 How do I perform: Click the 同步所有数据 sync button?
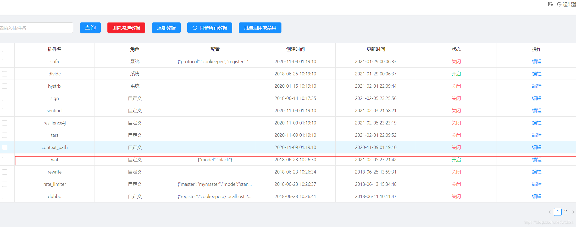[x=210, y=28]
